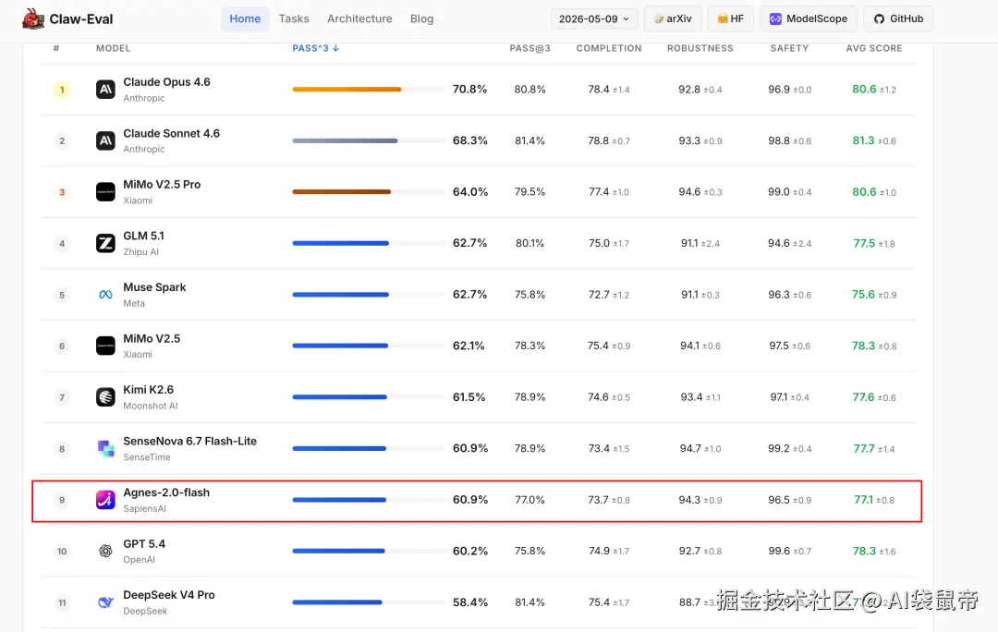
Task: Go to the Home tab
Action: [x=245, y=19]
